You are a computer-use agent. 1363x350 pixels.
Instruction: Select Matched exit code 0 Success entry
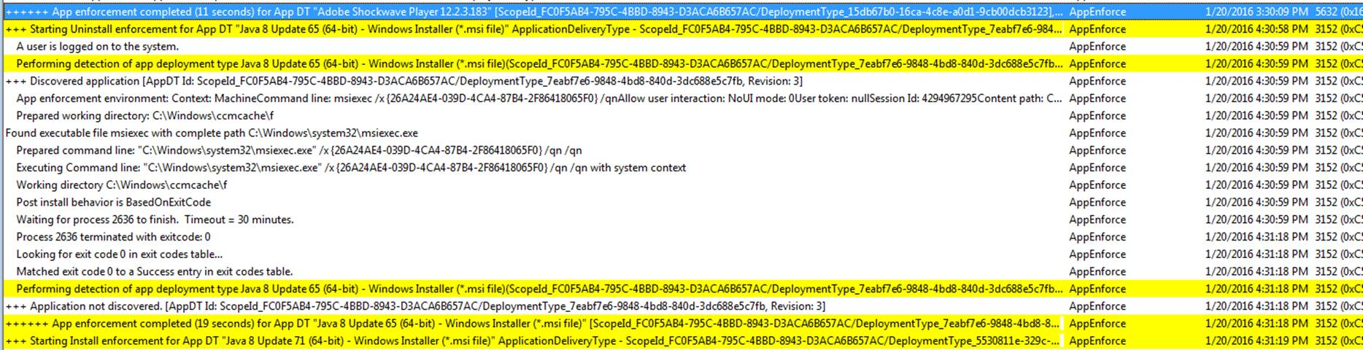(681, 272)
